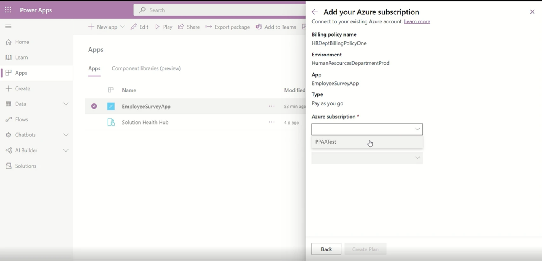This screenshot has width=542, height=261.
Task: Open the app launcher waffle icon
Action: click(8, 10)
